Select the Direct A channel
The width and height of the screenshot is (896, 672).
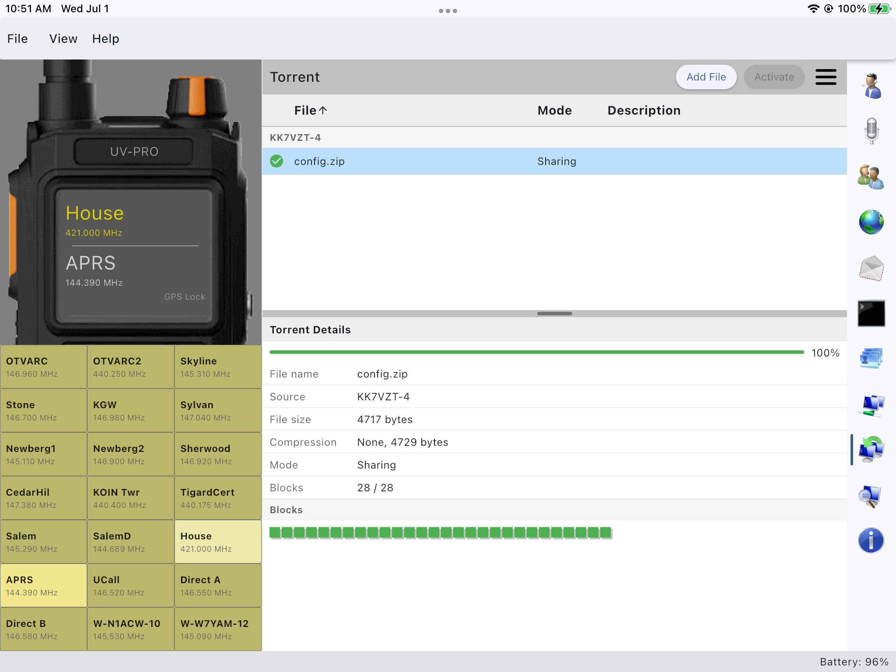pyautogui.click(x=218, y=585)
